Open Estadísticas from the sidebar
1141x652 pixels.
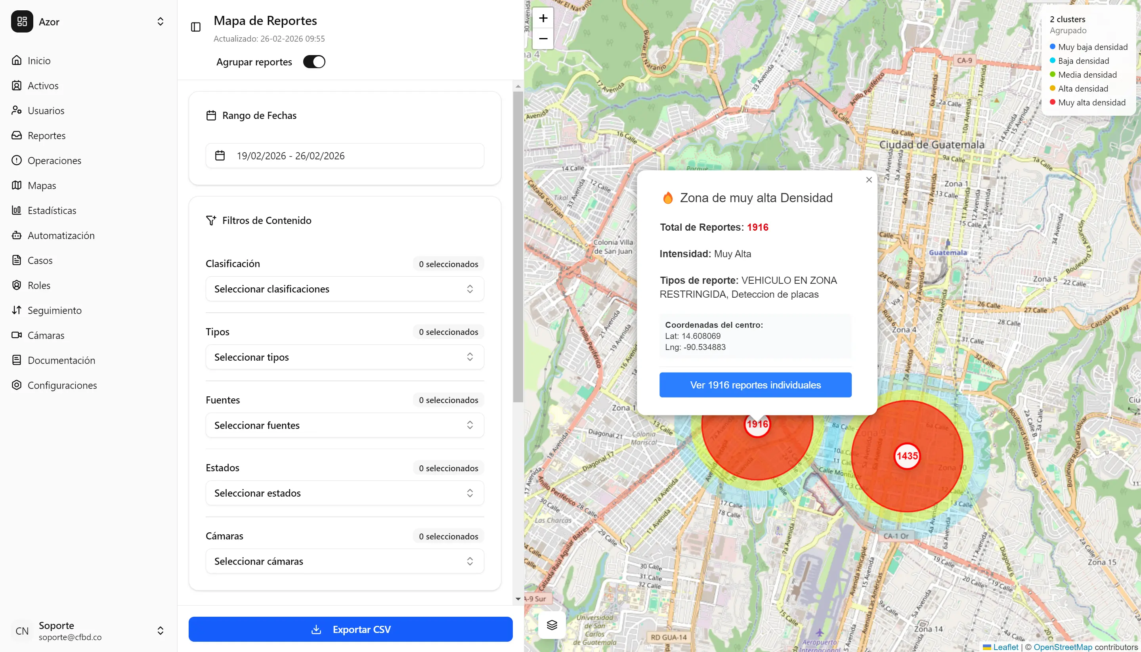(52, 210)
